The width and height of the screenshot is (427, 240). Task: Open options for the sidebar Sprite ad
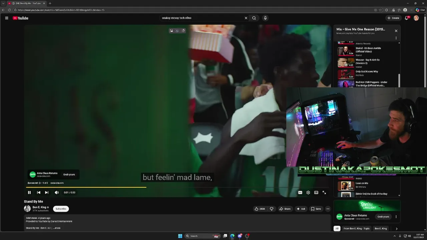click(x=396, y=217)
